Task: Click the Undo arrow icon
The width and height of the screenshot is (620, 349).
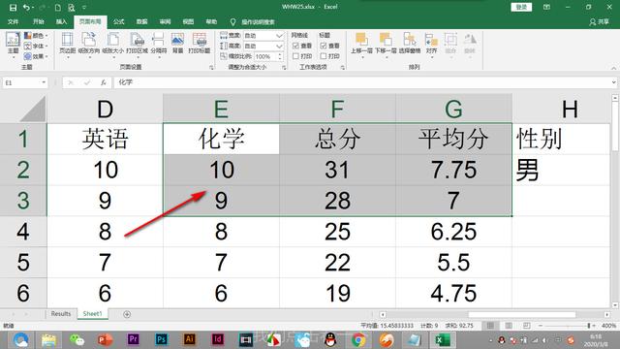Action: 26,7
